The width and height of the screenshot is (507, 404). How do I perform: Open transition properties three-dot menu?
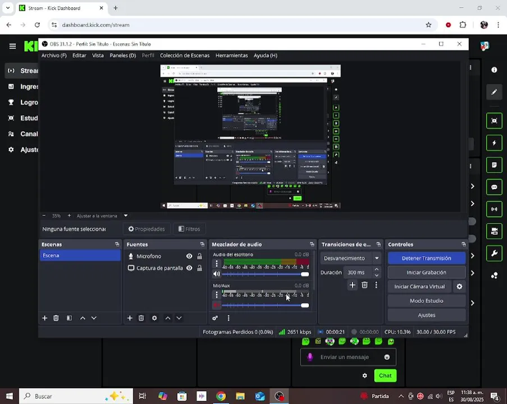click(x=376, y=284)
